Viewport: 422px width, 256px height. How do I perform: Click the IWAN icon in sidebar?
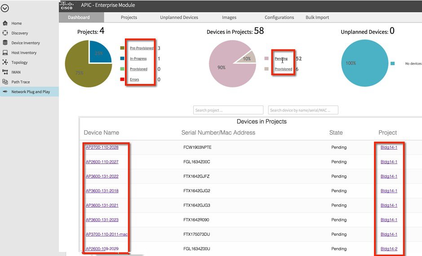tap(5, 72)
